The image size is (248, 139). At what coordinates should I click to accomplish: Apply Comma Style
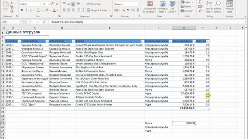point(127,10)
